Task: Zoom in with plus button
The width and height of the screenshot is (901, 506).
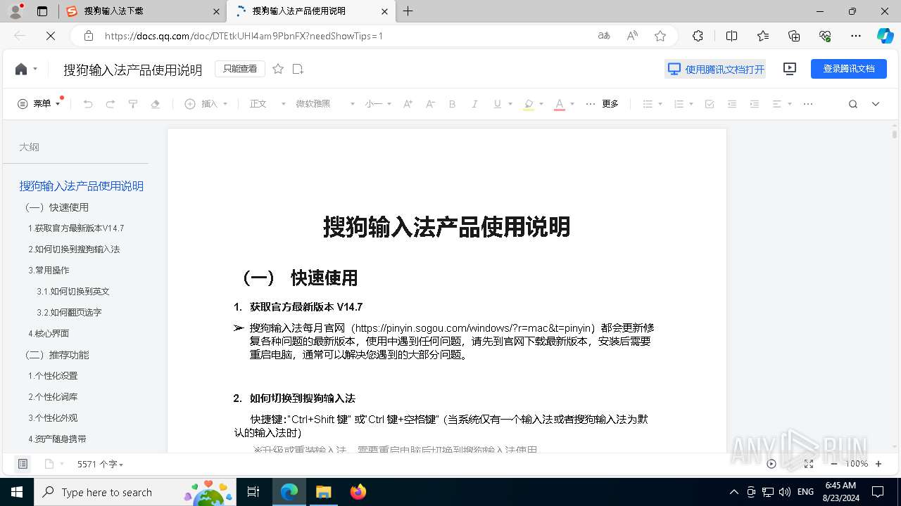Action: coord(878,464)
